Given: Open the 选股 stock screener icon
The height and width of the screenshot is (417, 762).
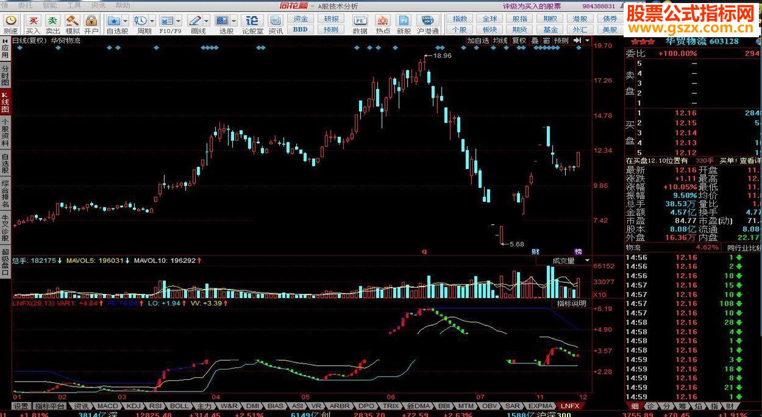Looking at the screenshot, I should [222, 21].
